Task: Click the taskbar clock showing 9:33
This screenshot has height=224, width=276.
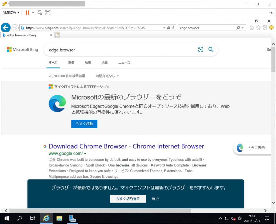Action: [252, 218]
